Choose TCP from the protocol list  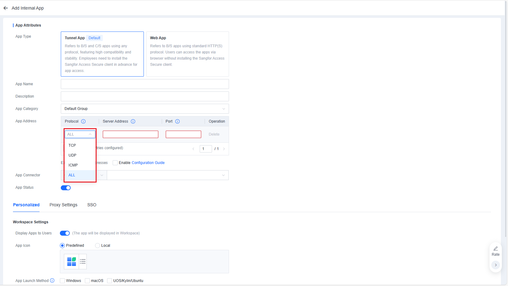click(80, 145)
